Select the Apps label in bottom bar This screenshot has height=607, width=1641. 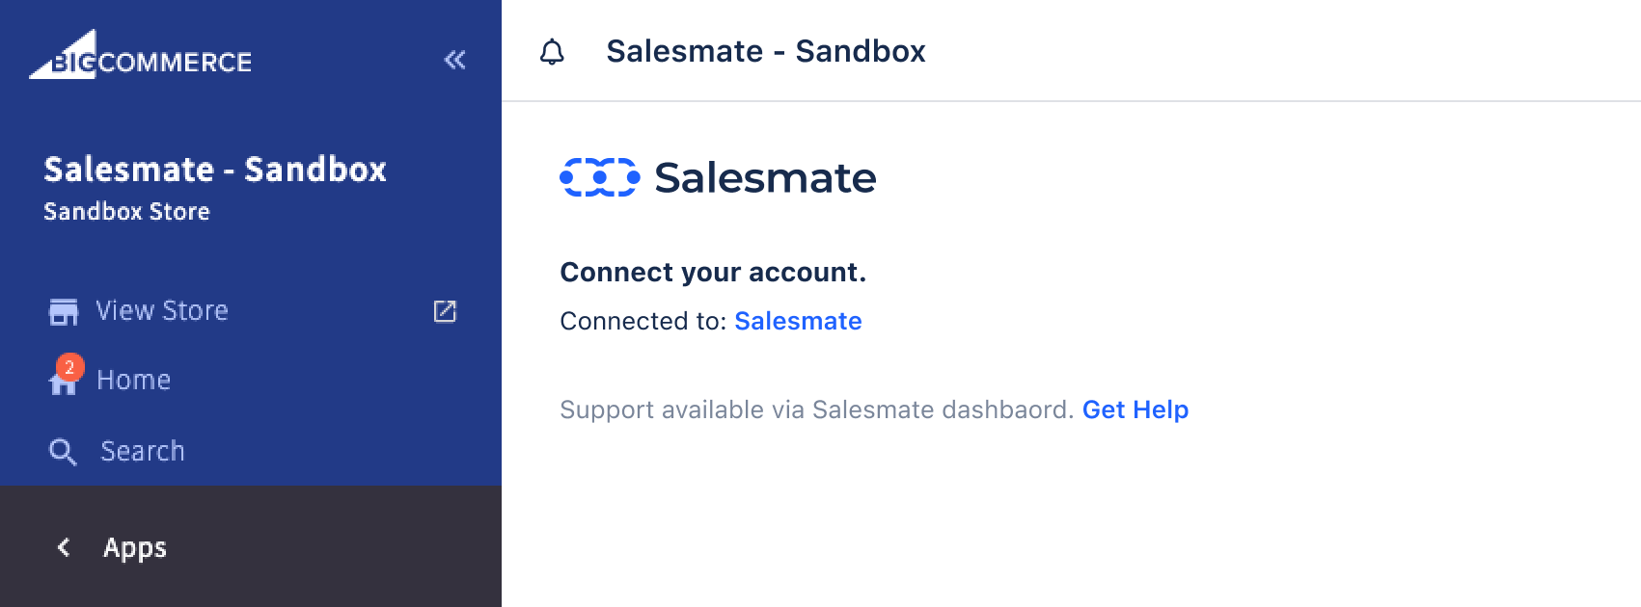135,547
